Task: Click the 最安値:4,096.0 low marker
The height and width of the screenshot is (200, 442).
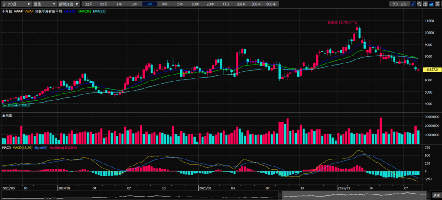Action: [18, 105]
